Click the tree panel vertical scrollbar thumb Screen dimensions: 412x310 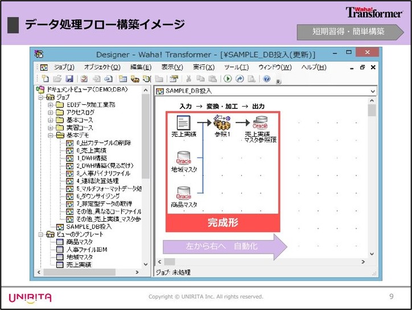click(x=146, y=136)
